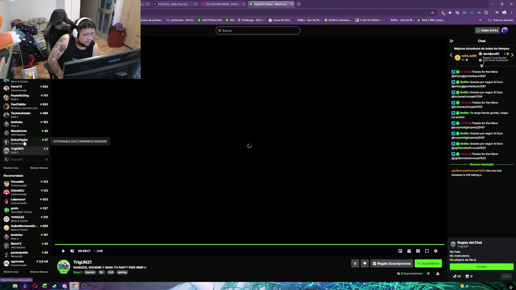Toggle theater mode icon

418,251
